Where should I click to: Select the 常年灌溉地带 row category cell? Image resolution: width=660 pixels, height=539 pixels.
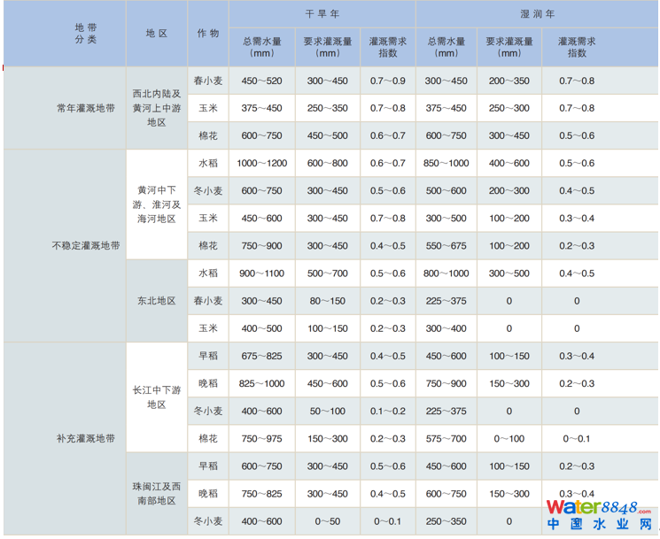[86, 108]
